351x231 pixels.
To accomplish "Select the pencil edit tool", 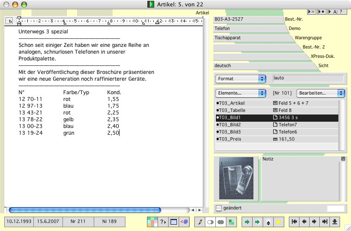I will [199, 221].
